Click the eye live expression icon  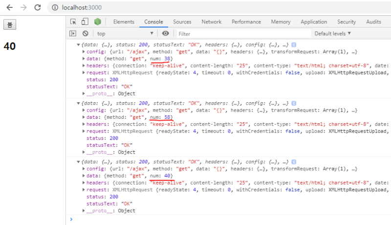pos(166,33)
